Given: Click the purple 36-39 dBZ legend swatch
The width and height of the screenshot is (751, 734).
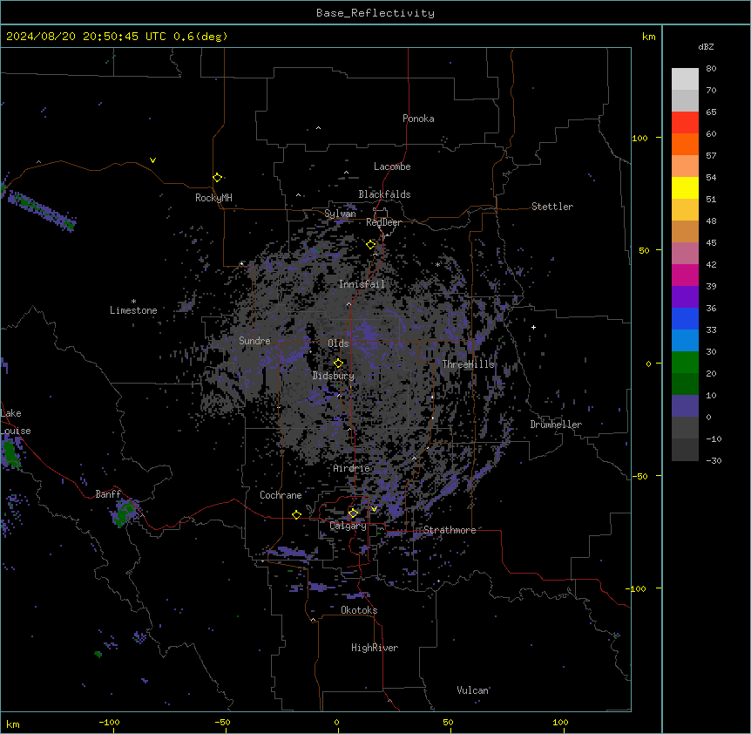Looking at the screenshot, I should click(x=685, y=297).
